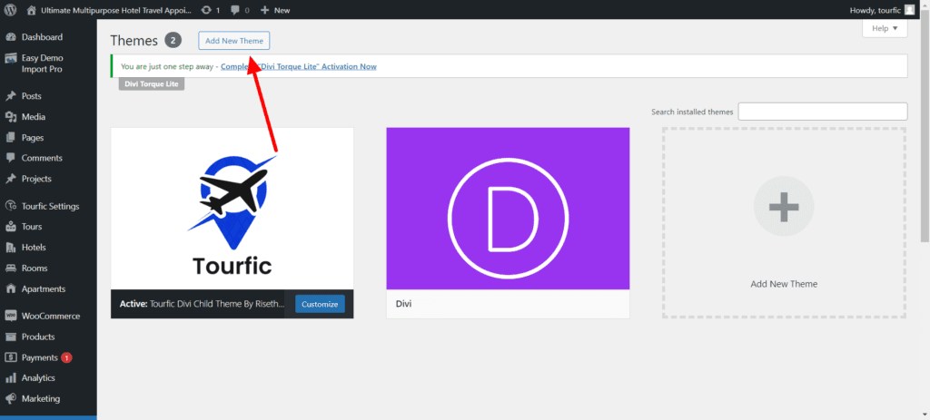Open the site home icon in admin bar
The image size is (930, 420).
coord(32,10)
